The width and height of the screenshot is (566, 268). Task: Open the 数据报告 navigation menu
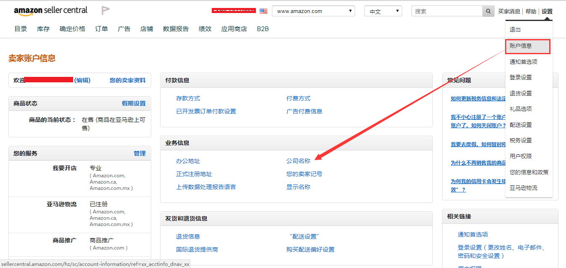pyautogui.click(x=176, y=29)
